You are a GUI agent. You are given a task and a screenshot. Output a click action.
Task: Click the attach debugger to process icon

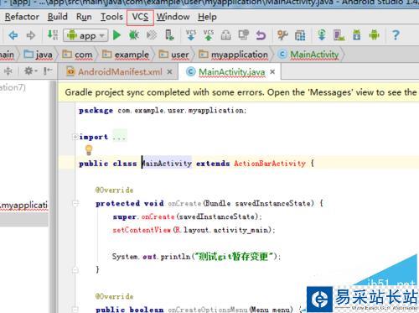pyautogui.click(x=169, y=35)
